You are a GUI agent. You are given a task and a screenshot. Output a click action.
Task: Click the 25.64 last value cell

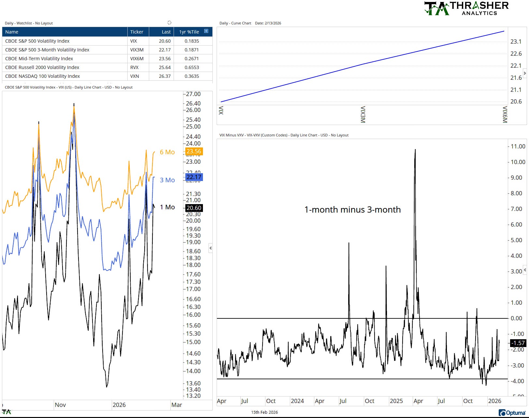[162, 67]
